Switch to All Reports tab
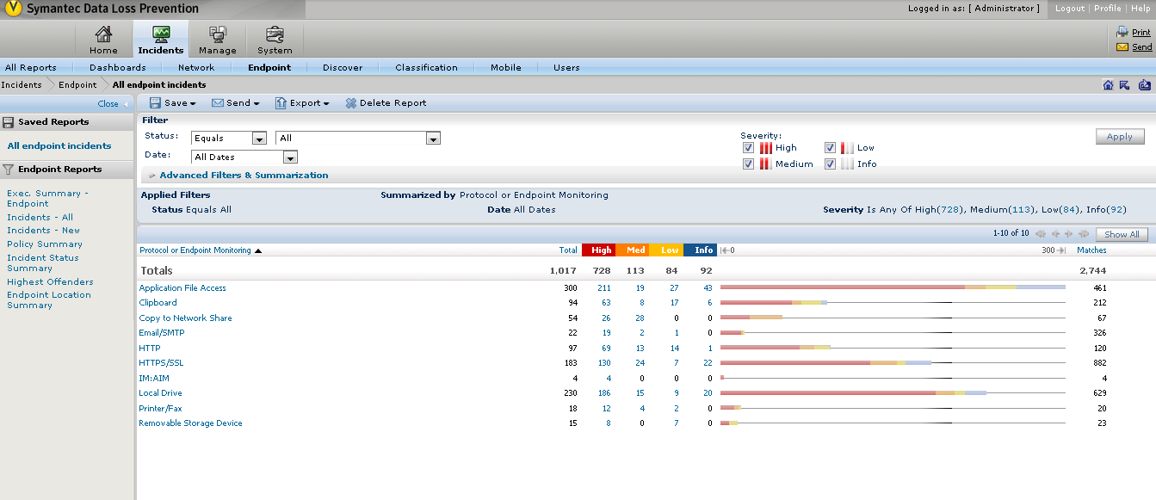This screenshot has height=500, width=1156. click(x=31, y=67)
